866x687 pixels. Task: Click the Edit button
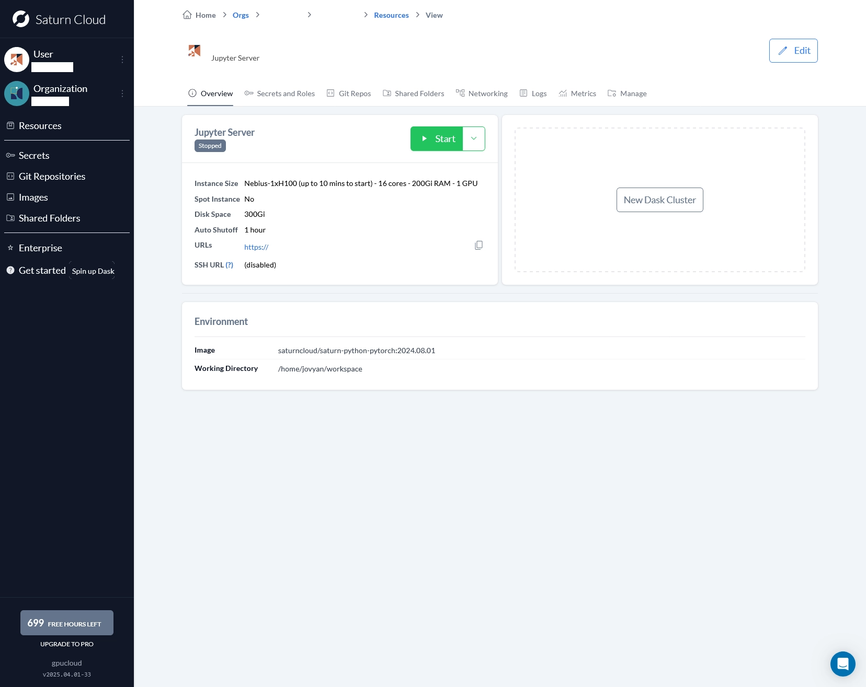(793, 51)
